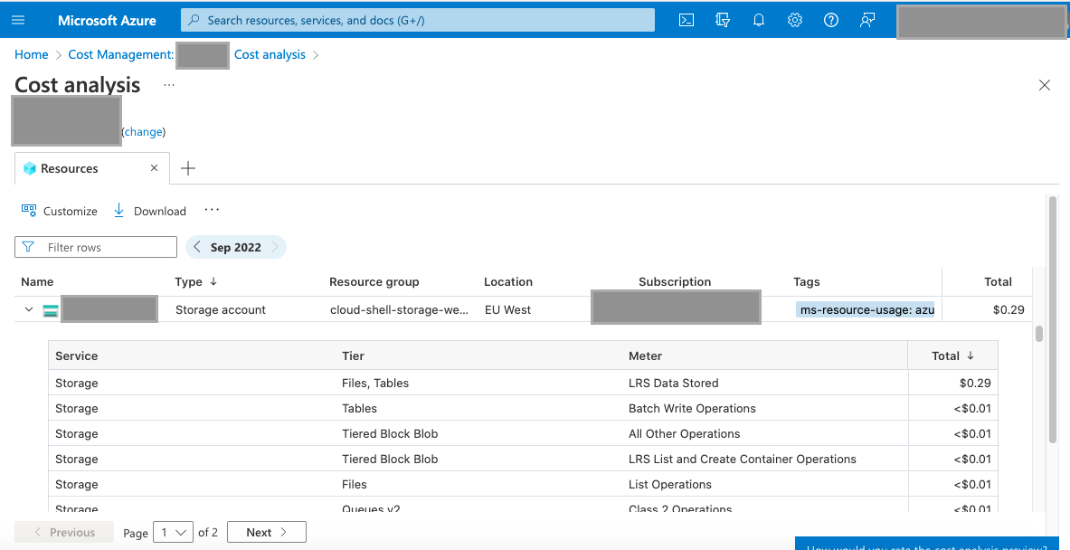Click the ms-resource-usage tag

865,309
